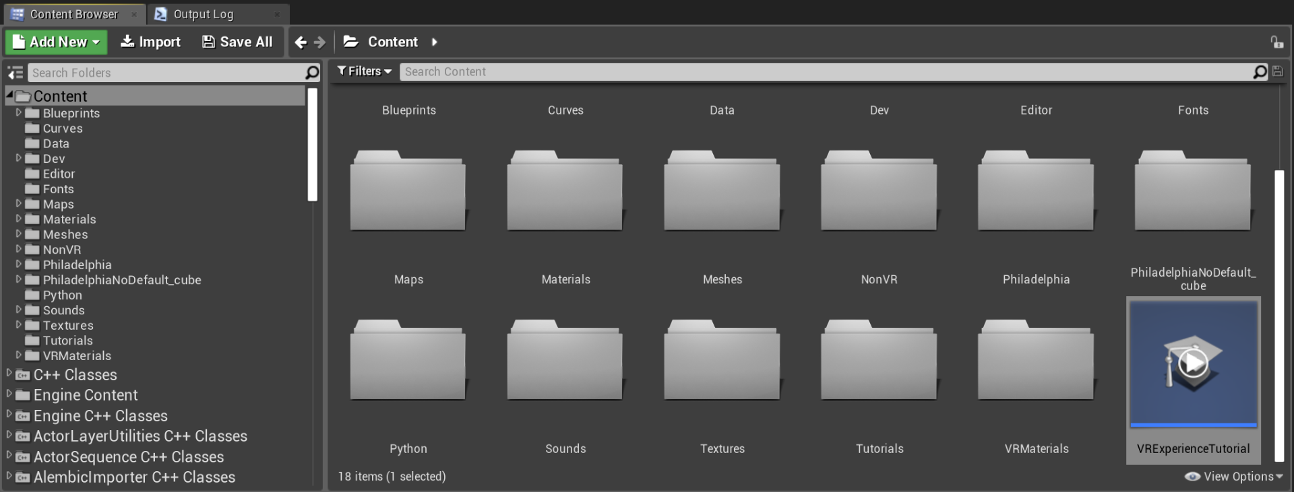The height and width of the screenshot is (492, 1294).
Task: Expand the Meshes folder in tree
Action: pos(19,234)
